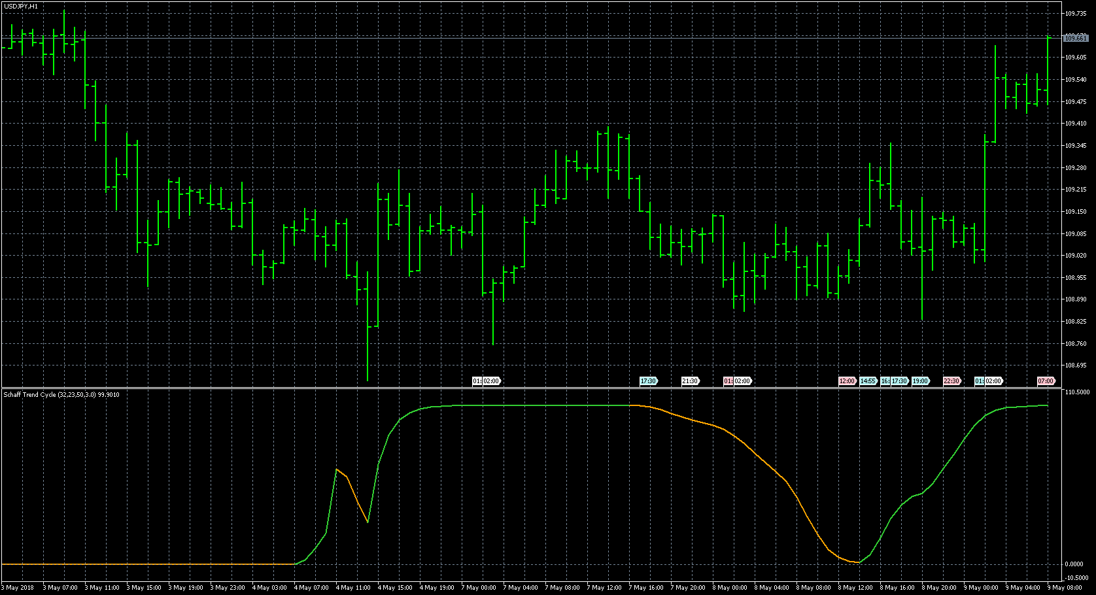
Task: Open the cyan 19:00 event marker
Action: point(920,381)
